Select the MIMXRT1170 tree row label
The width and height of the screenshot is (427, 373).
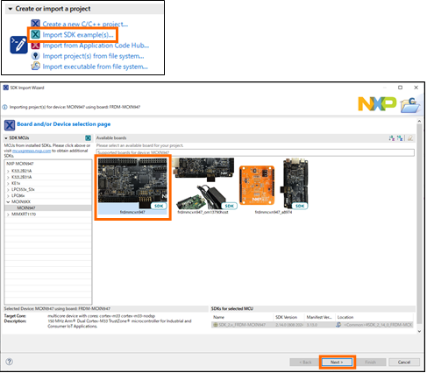[x=24, y=215]
